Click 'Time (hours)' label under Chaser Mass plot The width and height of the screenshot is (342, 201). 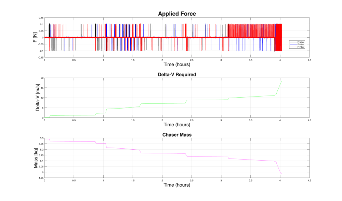coord(177,185)
